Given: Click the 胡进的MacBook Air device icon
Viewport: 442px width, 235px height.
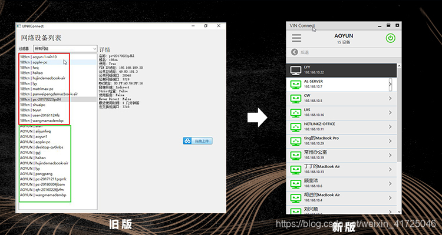Looking at the screenshot, I should click(x=296, y=197).
